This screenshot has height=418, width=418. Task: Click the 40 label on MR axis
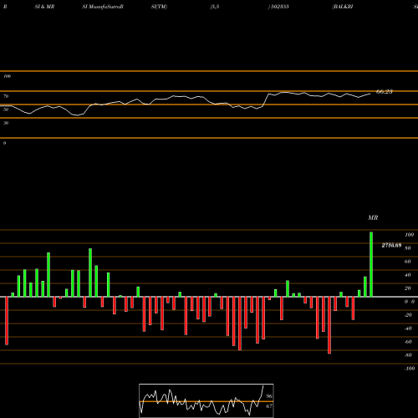click(408, 275)
